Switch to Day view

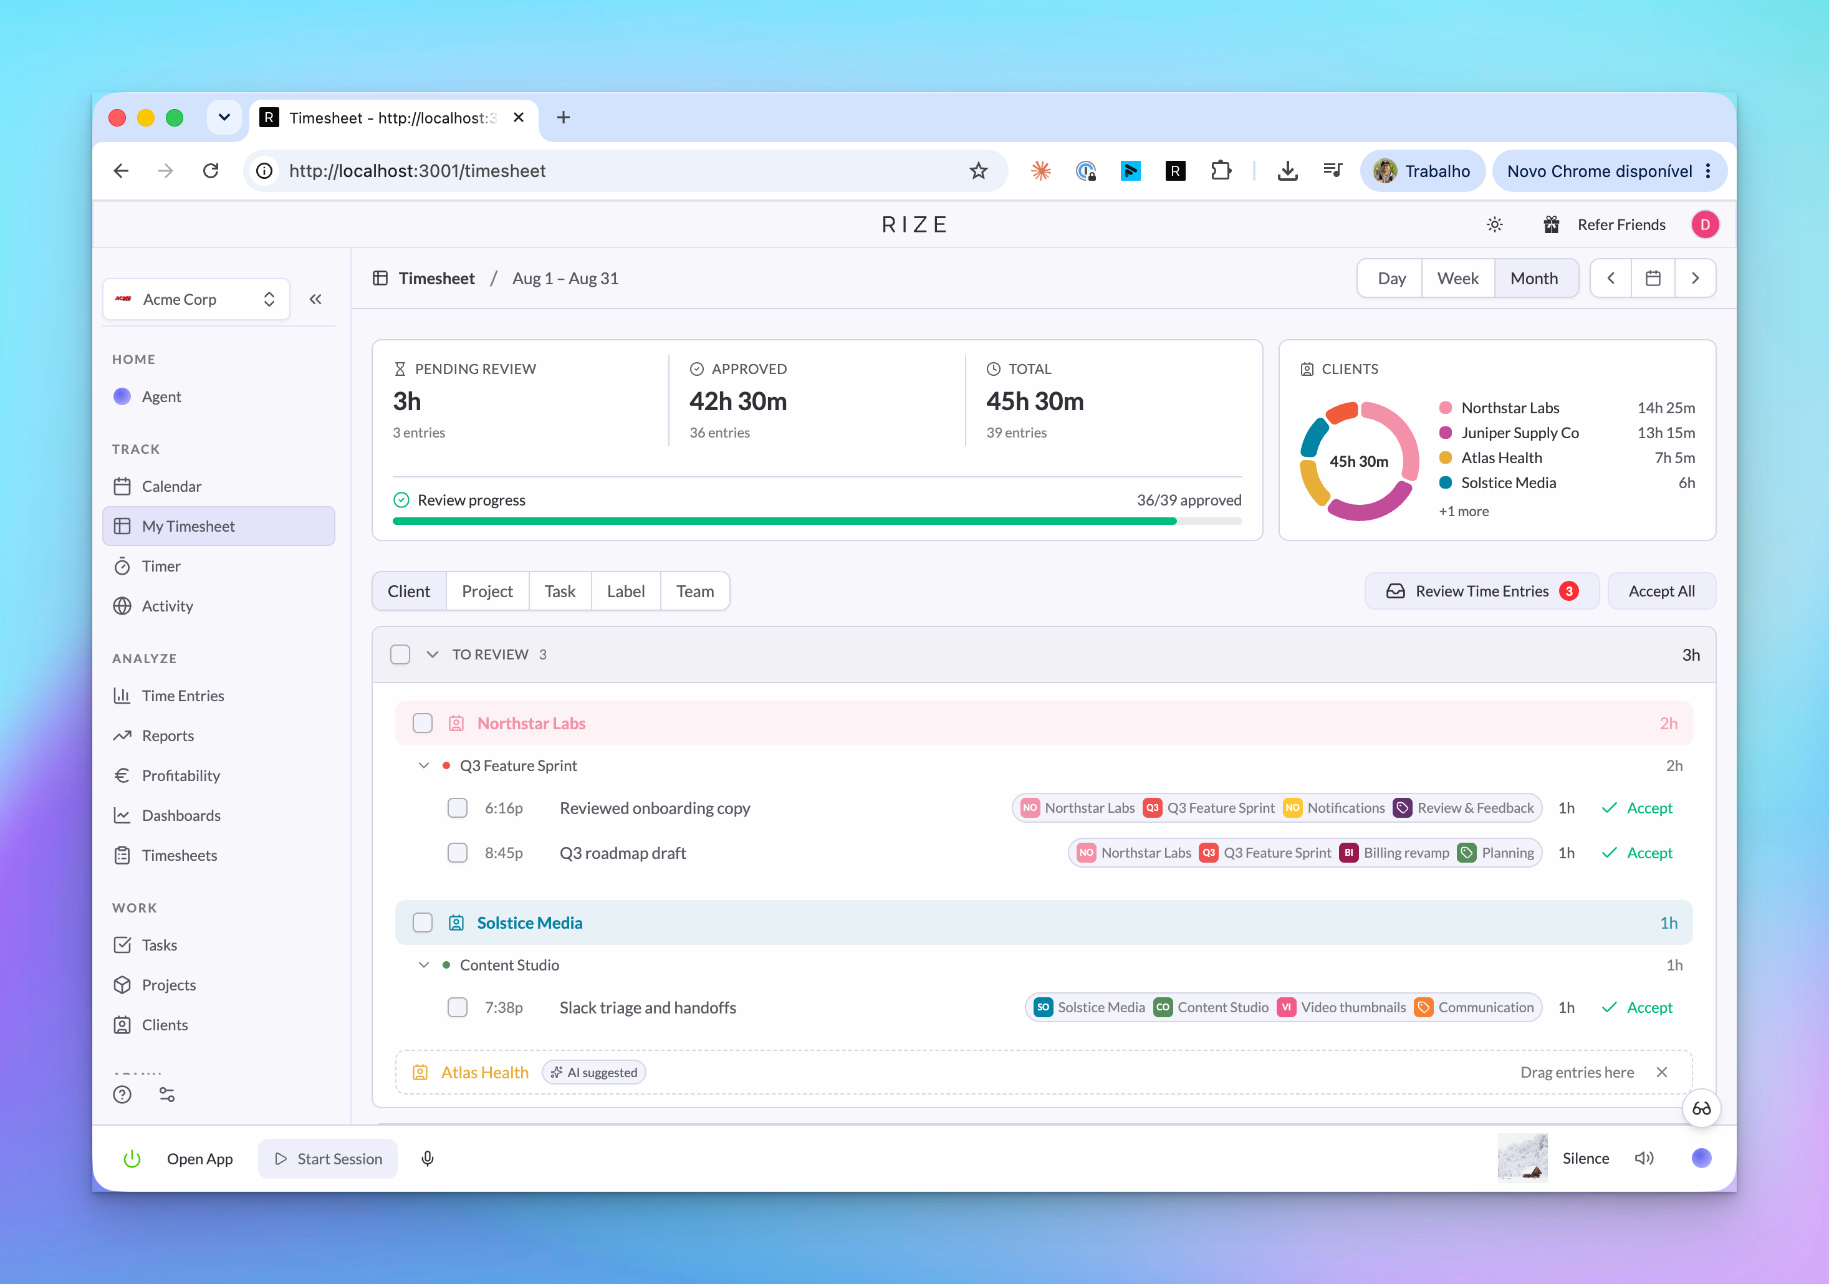(1391, 278)
